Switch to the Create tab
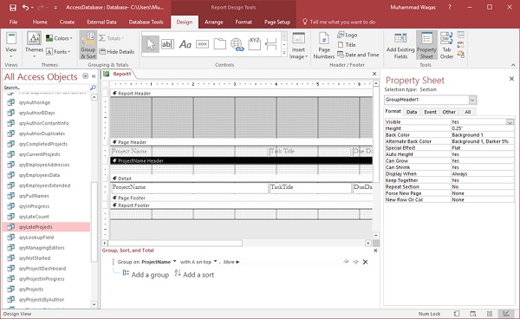 click(67, 22)
